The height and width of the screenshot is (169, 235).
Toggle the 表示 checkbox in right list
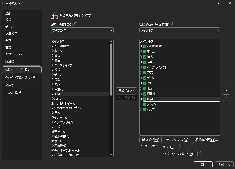[145, 89]
